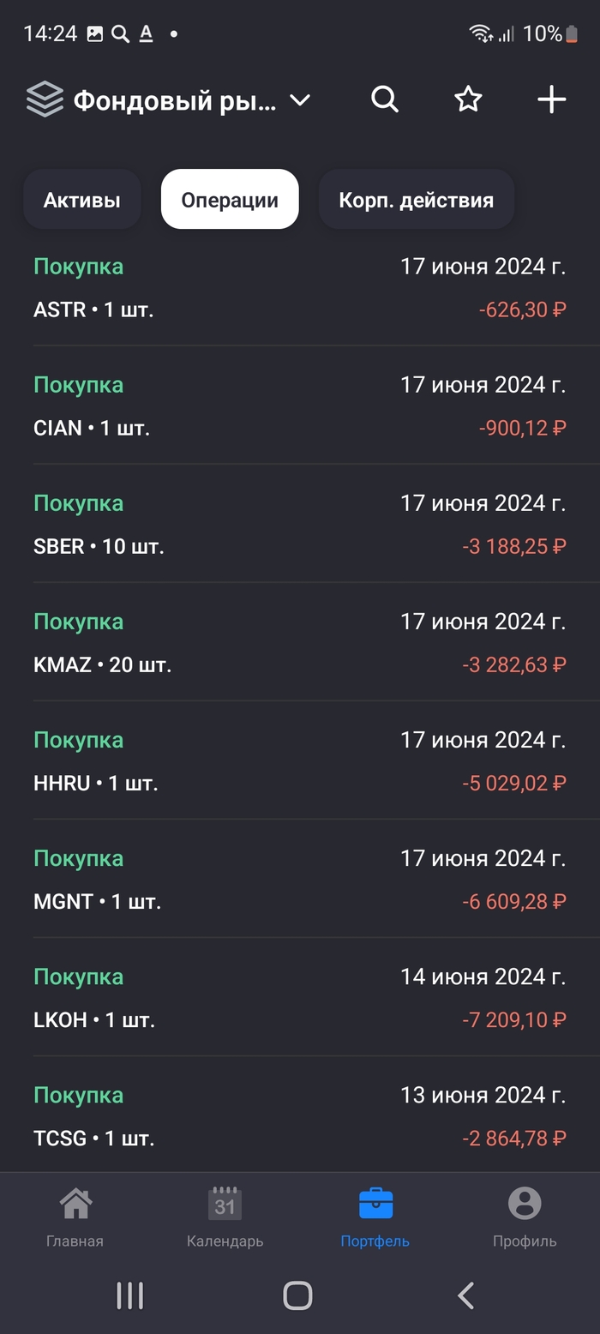Expand the Фондовый рынок portfolio dropdown

[299, 100]
